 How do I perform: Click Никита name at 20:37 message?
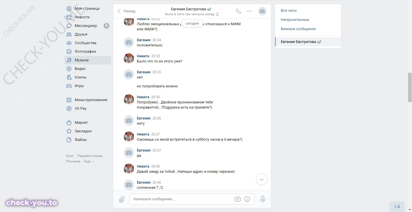tap(143, 134)
